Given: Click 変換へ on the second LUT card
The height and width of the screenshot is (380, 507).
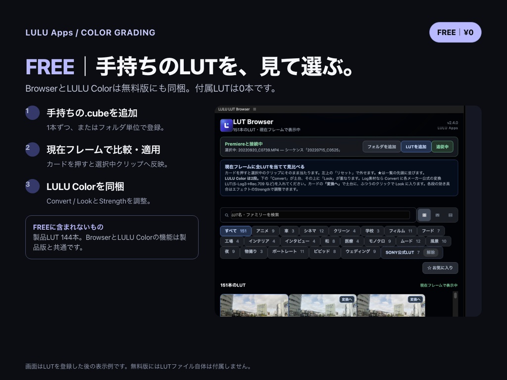Looking at the screenshot, I should [x=347, y=299].
